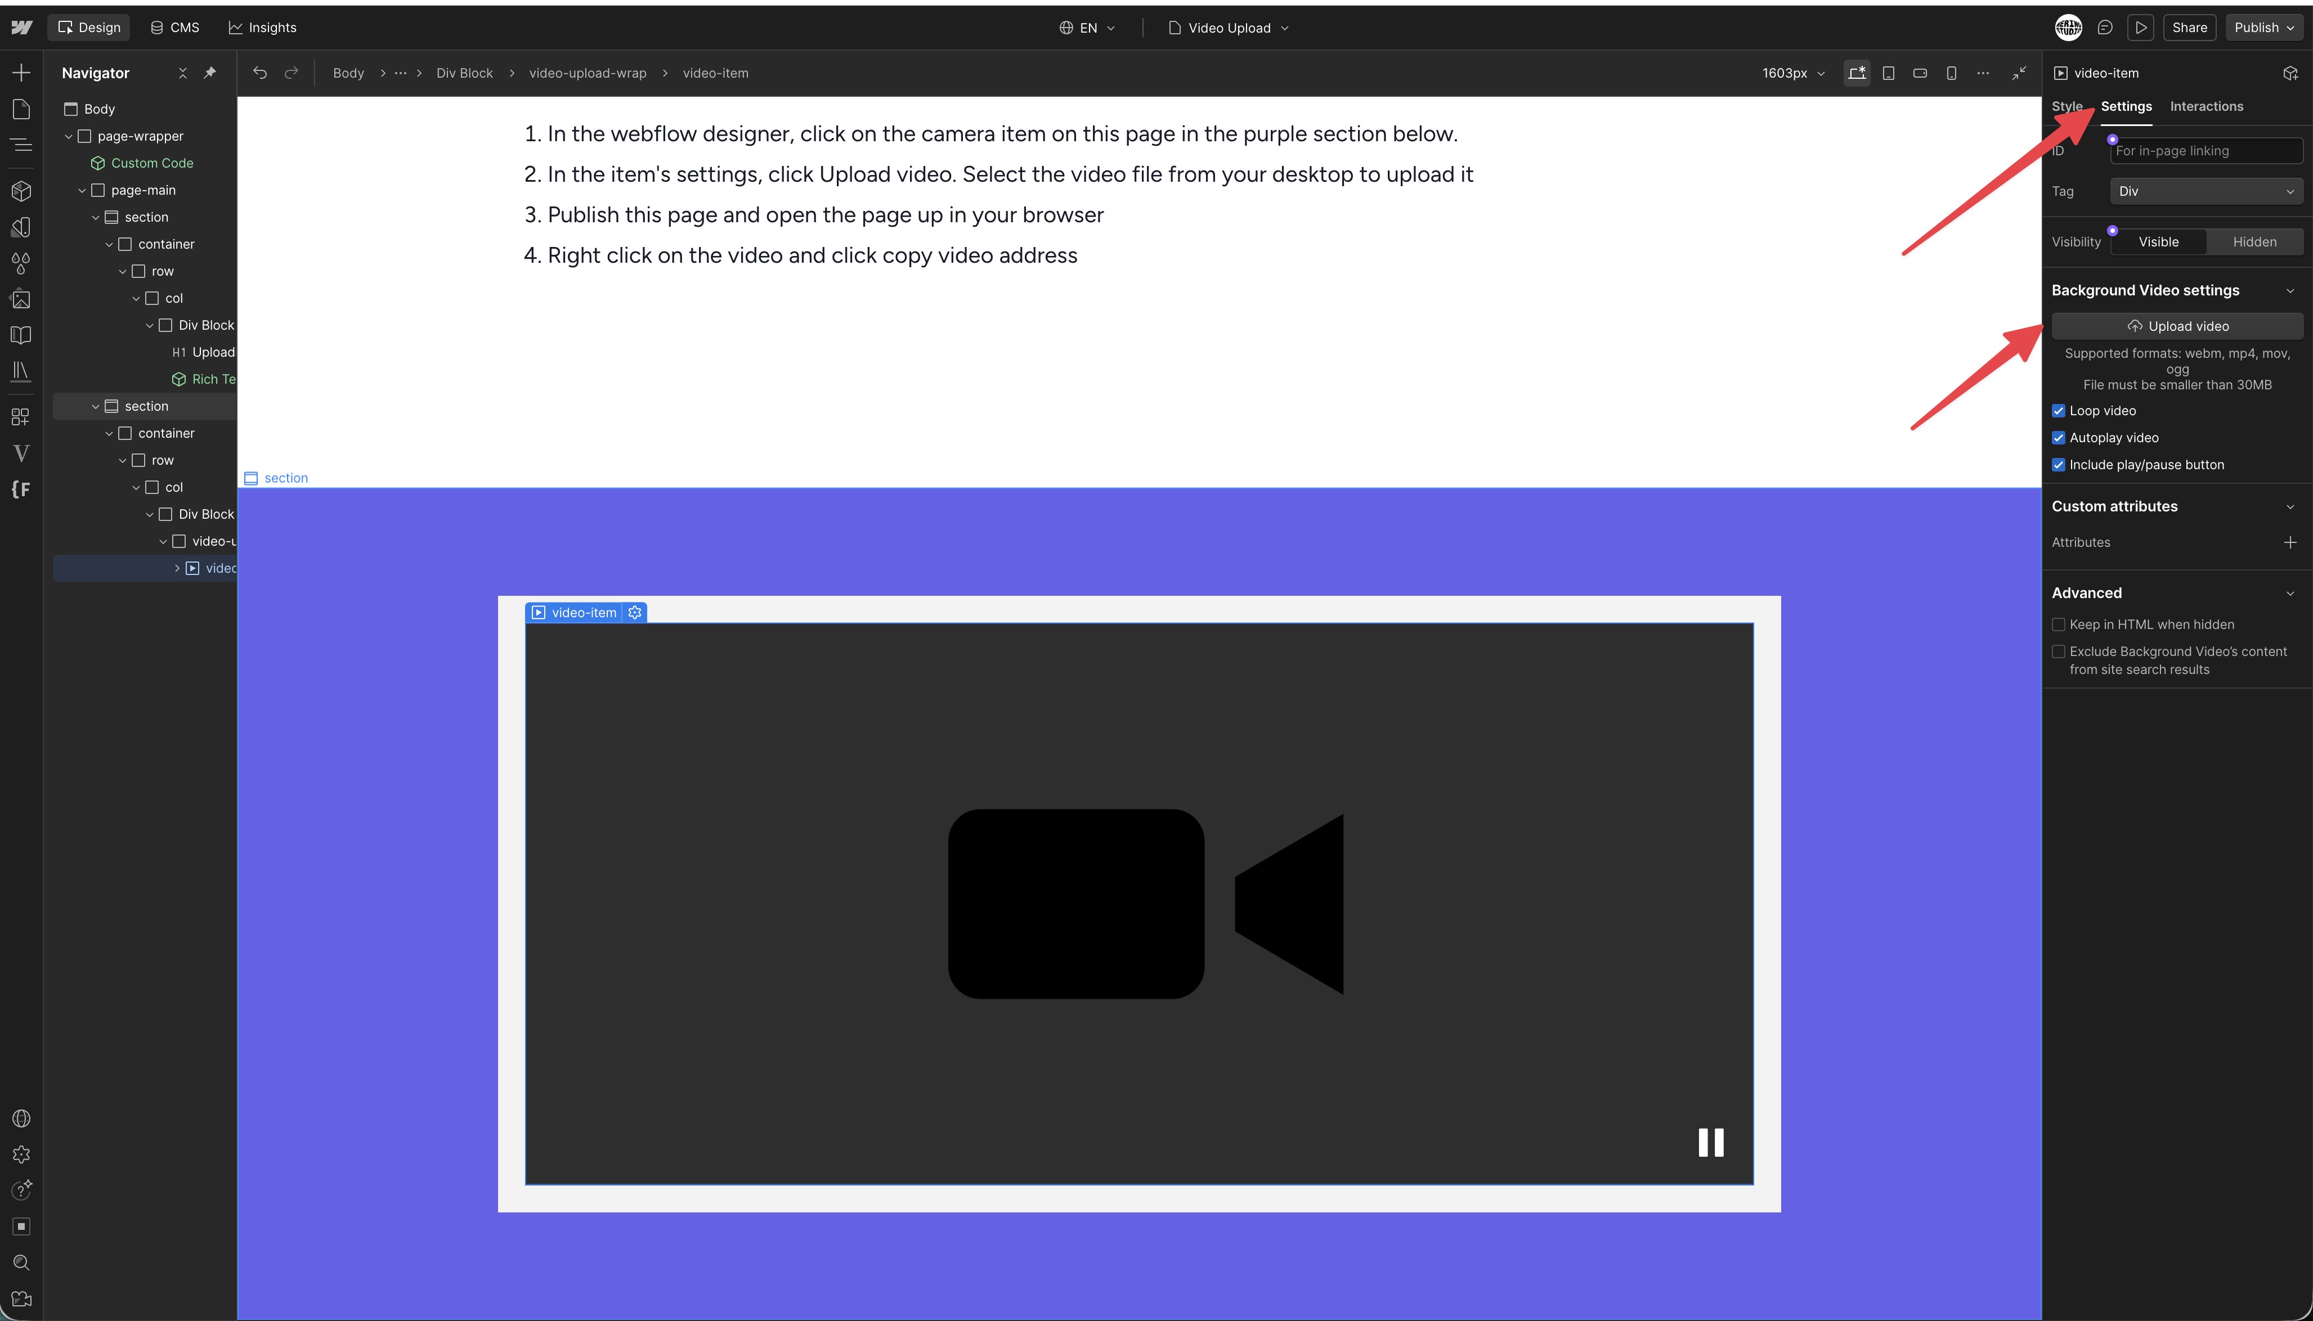Open the search magnifier icon
Image resolution: width=2313 pixels, height=1321 pixels.
[x=21, y=1263]
